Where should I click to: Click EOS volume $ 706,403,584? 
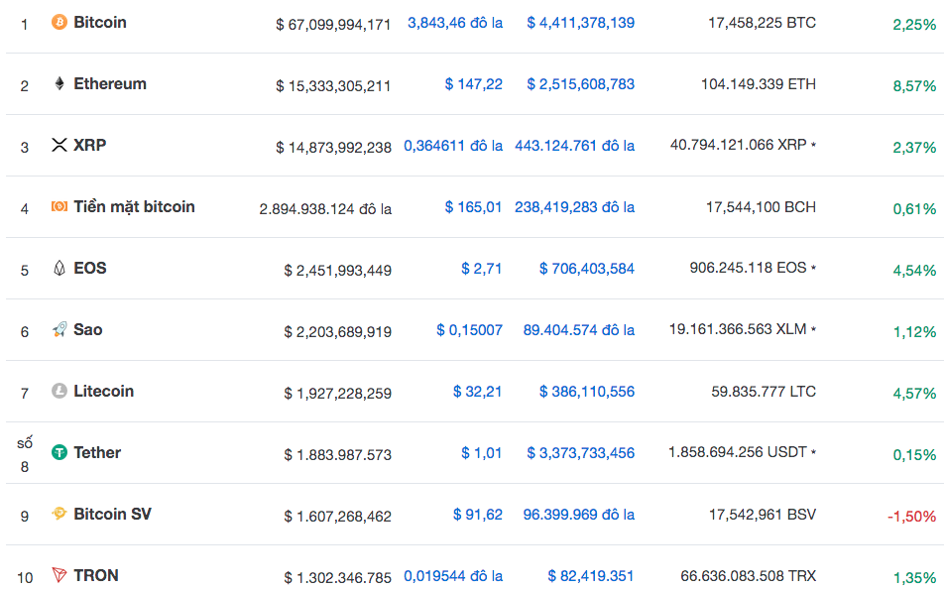tap(587, 269)
